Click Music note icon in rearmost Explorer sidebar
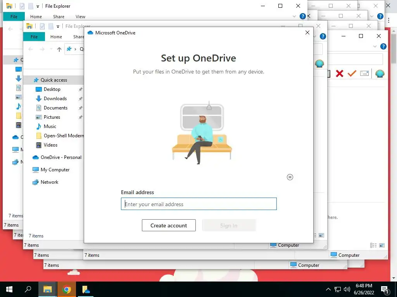This screenshot has width=397, height=297. click(x=19, y=106)
